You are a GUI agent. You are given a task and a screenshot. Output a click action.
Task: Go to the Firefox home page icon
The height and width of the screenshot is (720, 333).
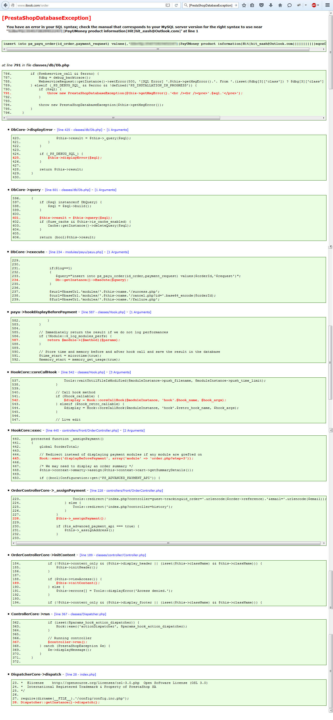tap(280, 5)
